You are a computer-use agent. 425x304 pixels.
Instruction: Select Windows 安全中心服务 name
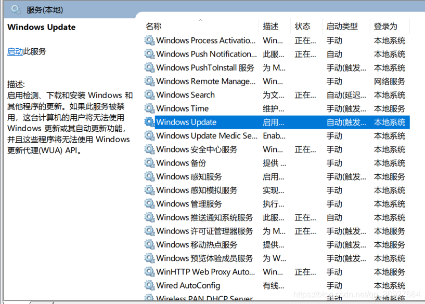click(x=197, y=149)
